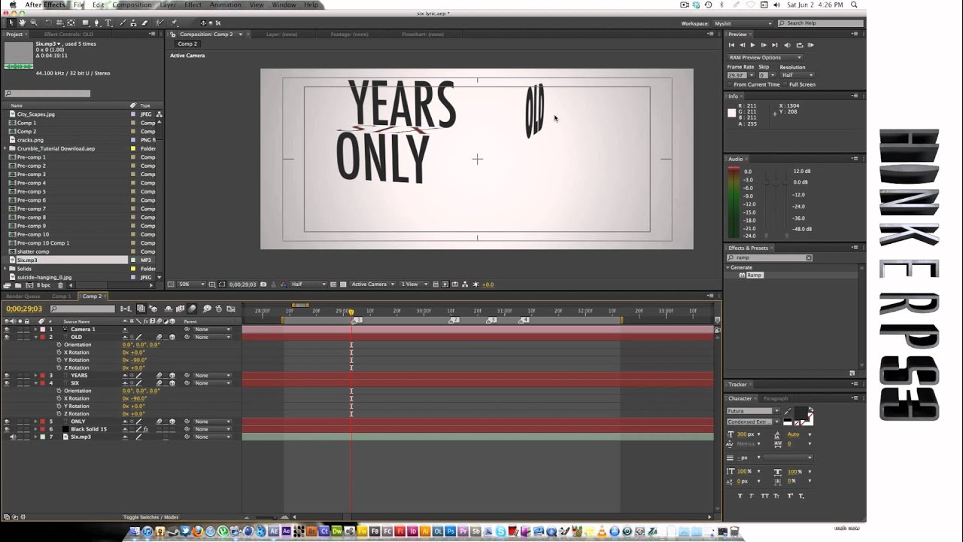The width and height of the screenshot is (963, 542).
Task: Select the Ramp effect in Effects & Presets
Action: tap(755, 276)
